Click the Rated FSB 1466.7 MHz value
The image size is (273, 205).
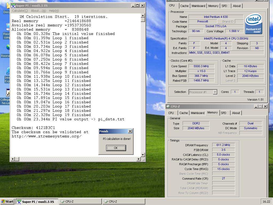click(x=201, y=81)
